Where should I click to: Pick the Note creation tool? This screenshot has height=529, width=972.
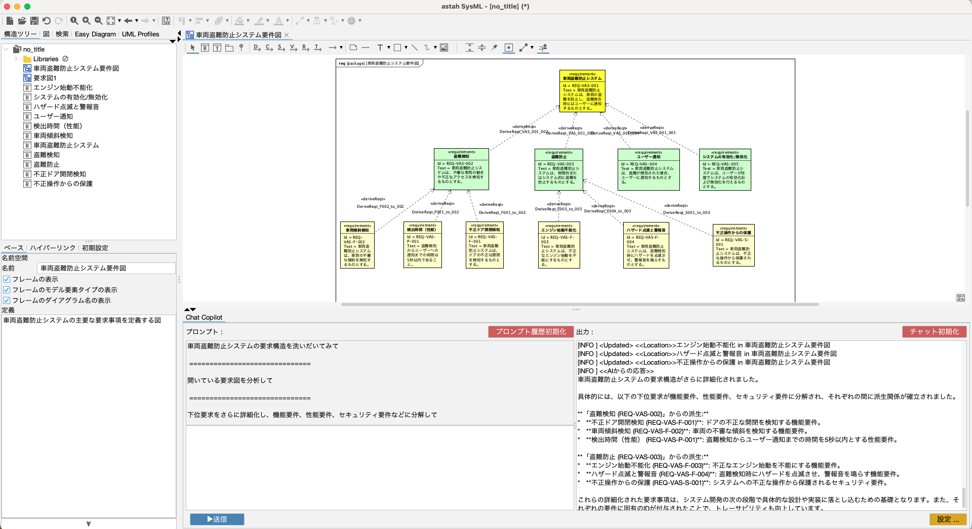353,47
